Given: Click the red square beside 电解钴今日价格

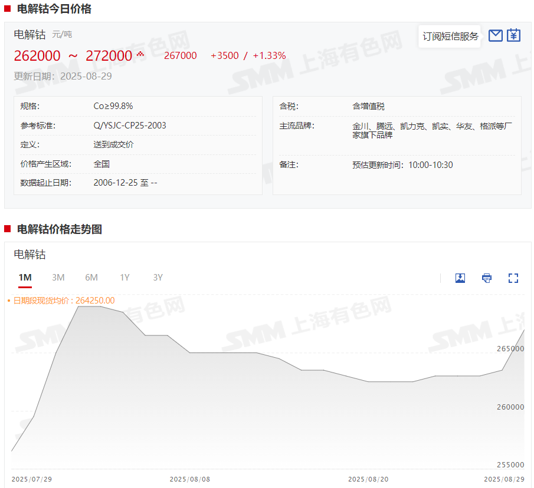Looking at the screenshot, I should point(8,9).
